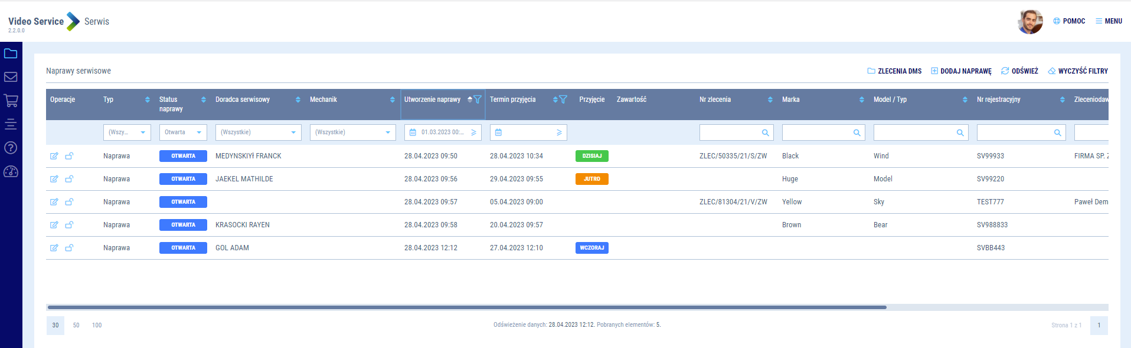1131x348 pixels.
Task: Expand the Status naprawy 'Otwarta' dropdown
Action: pos(183,132)
